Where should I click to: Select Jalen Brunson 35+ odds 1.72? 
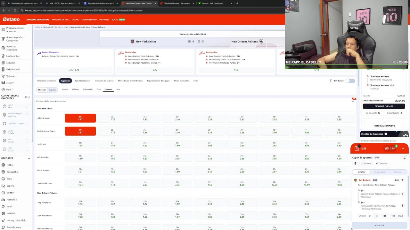click(113, 118)
